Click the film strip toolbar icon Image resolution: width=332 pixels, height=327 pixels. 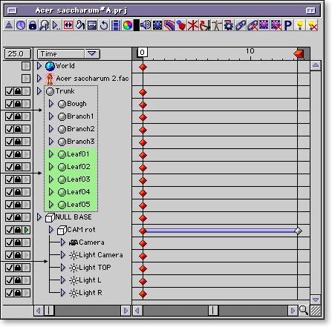(x=116, y=25)
